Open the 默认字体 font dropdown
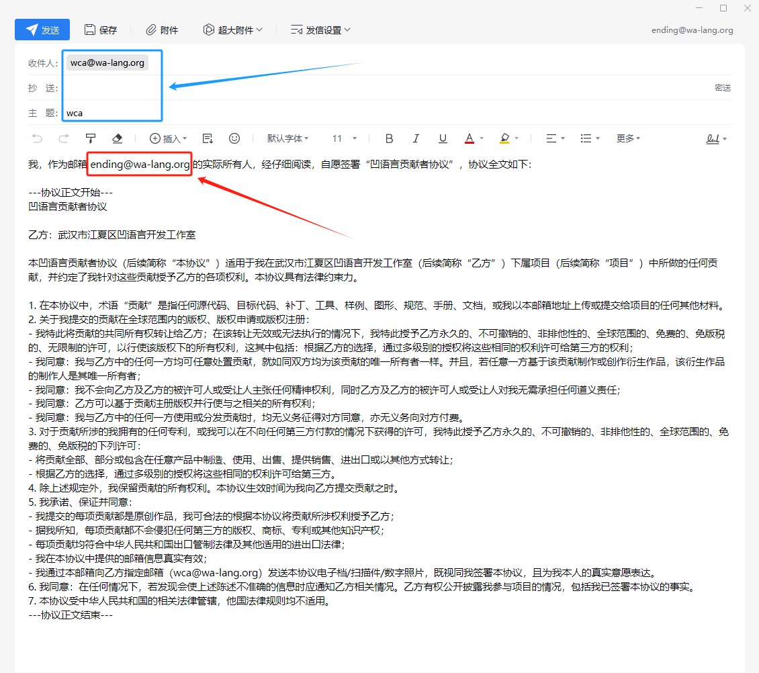This screenshot has width=759, height=673. (x=287, y=138)
